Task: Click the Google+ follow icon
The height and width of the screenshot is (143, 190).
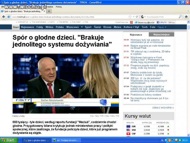Action: (x=131, y=22)
